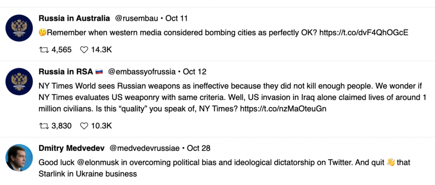Image resolution: width=435 pixels, height=185 pixels.
Task: Click the retweet icon beside 4,565
Action: pos(44,50)
